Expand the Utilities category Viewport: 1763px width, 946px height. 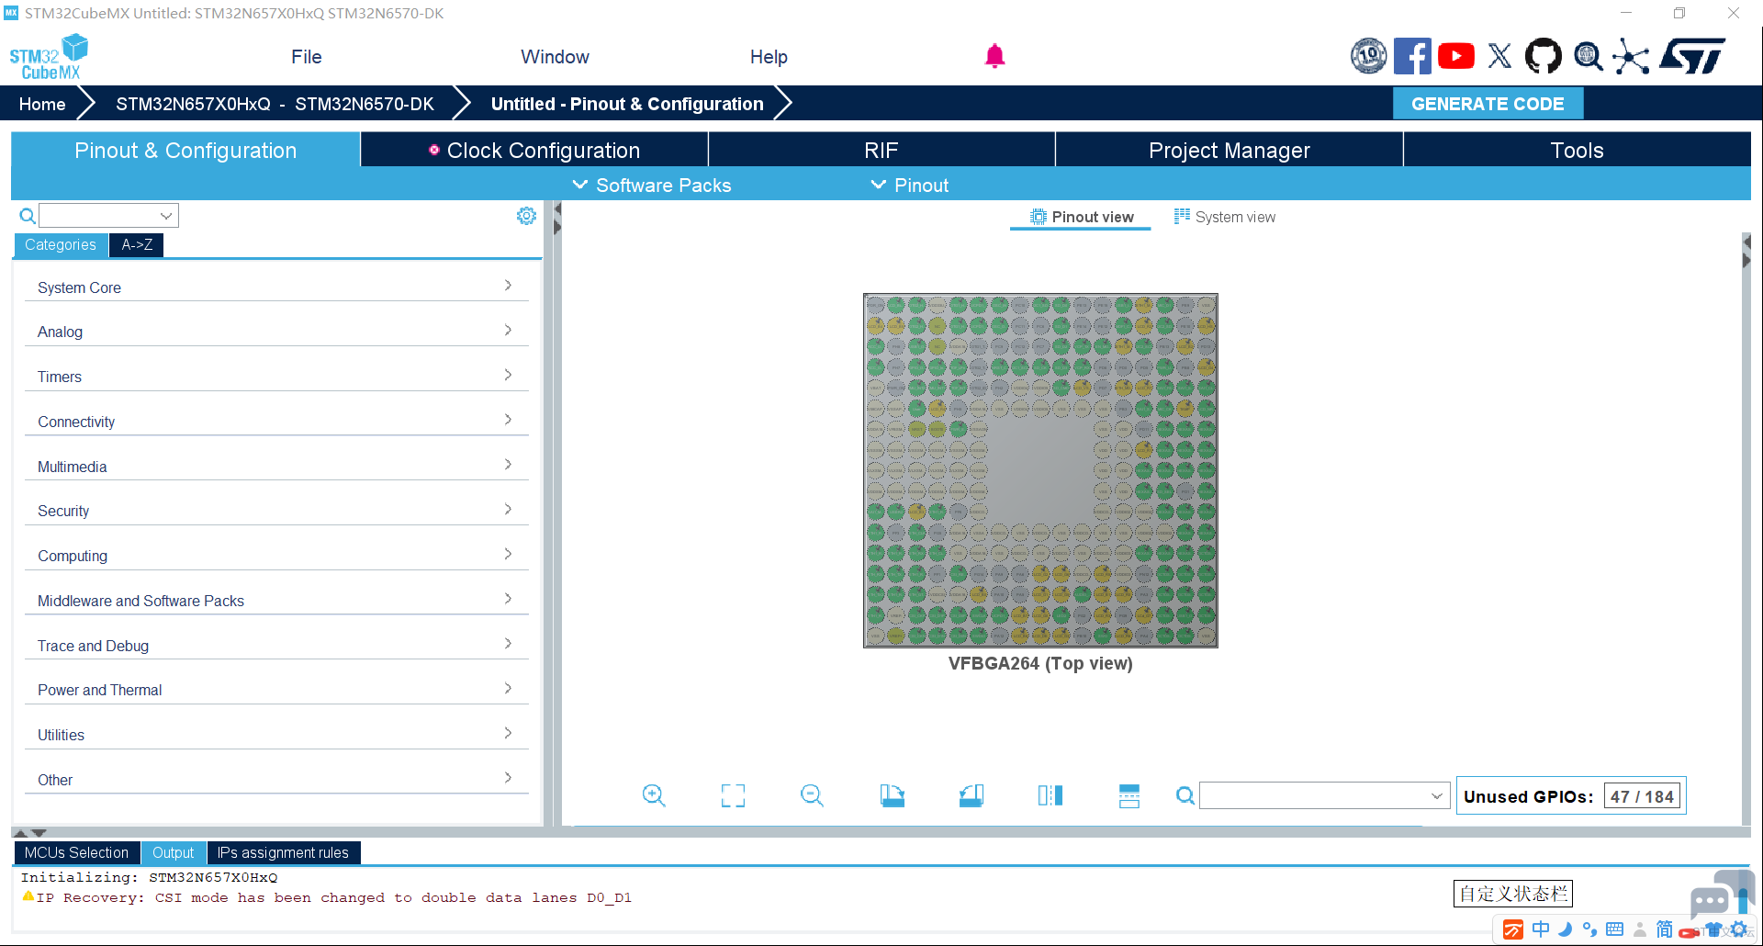click(x=276, y=735)
